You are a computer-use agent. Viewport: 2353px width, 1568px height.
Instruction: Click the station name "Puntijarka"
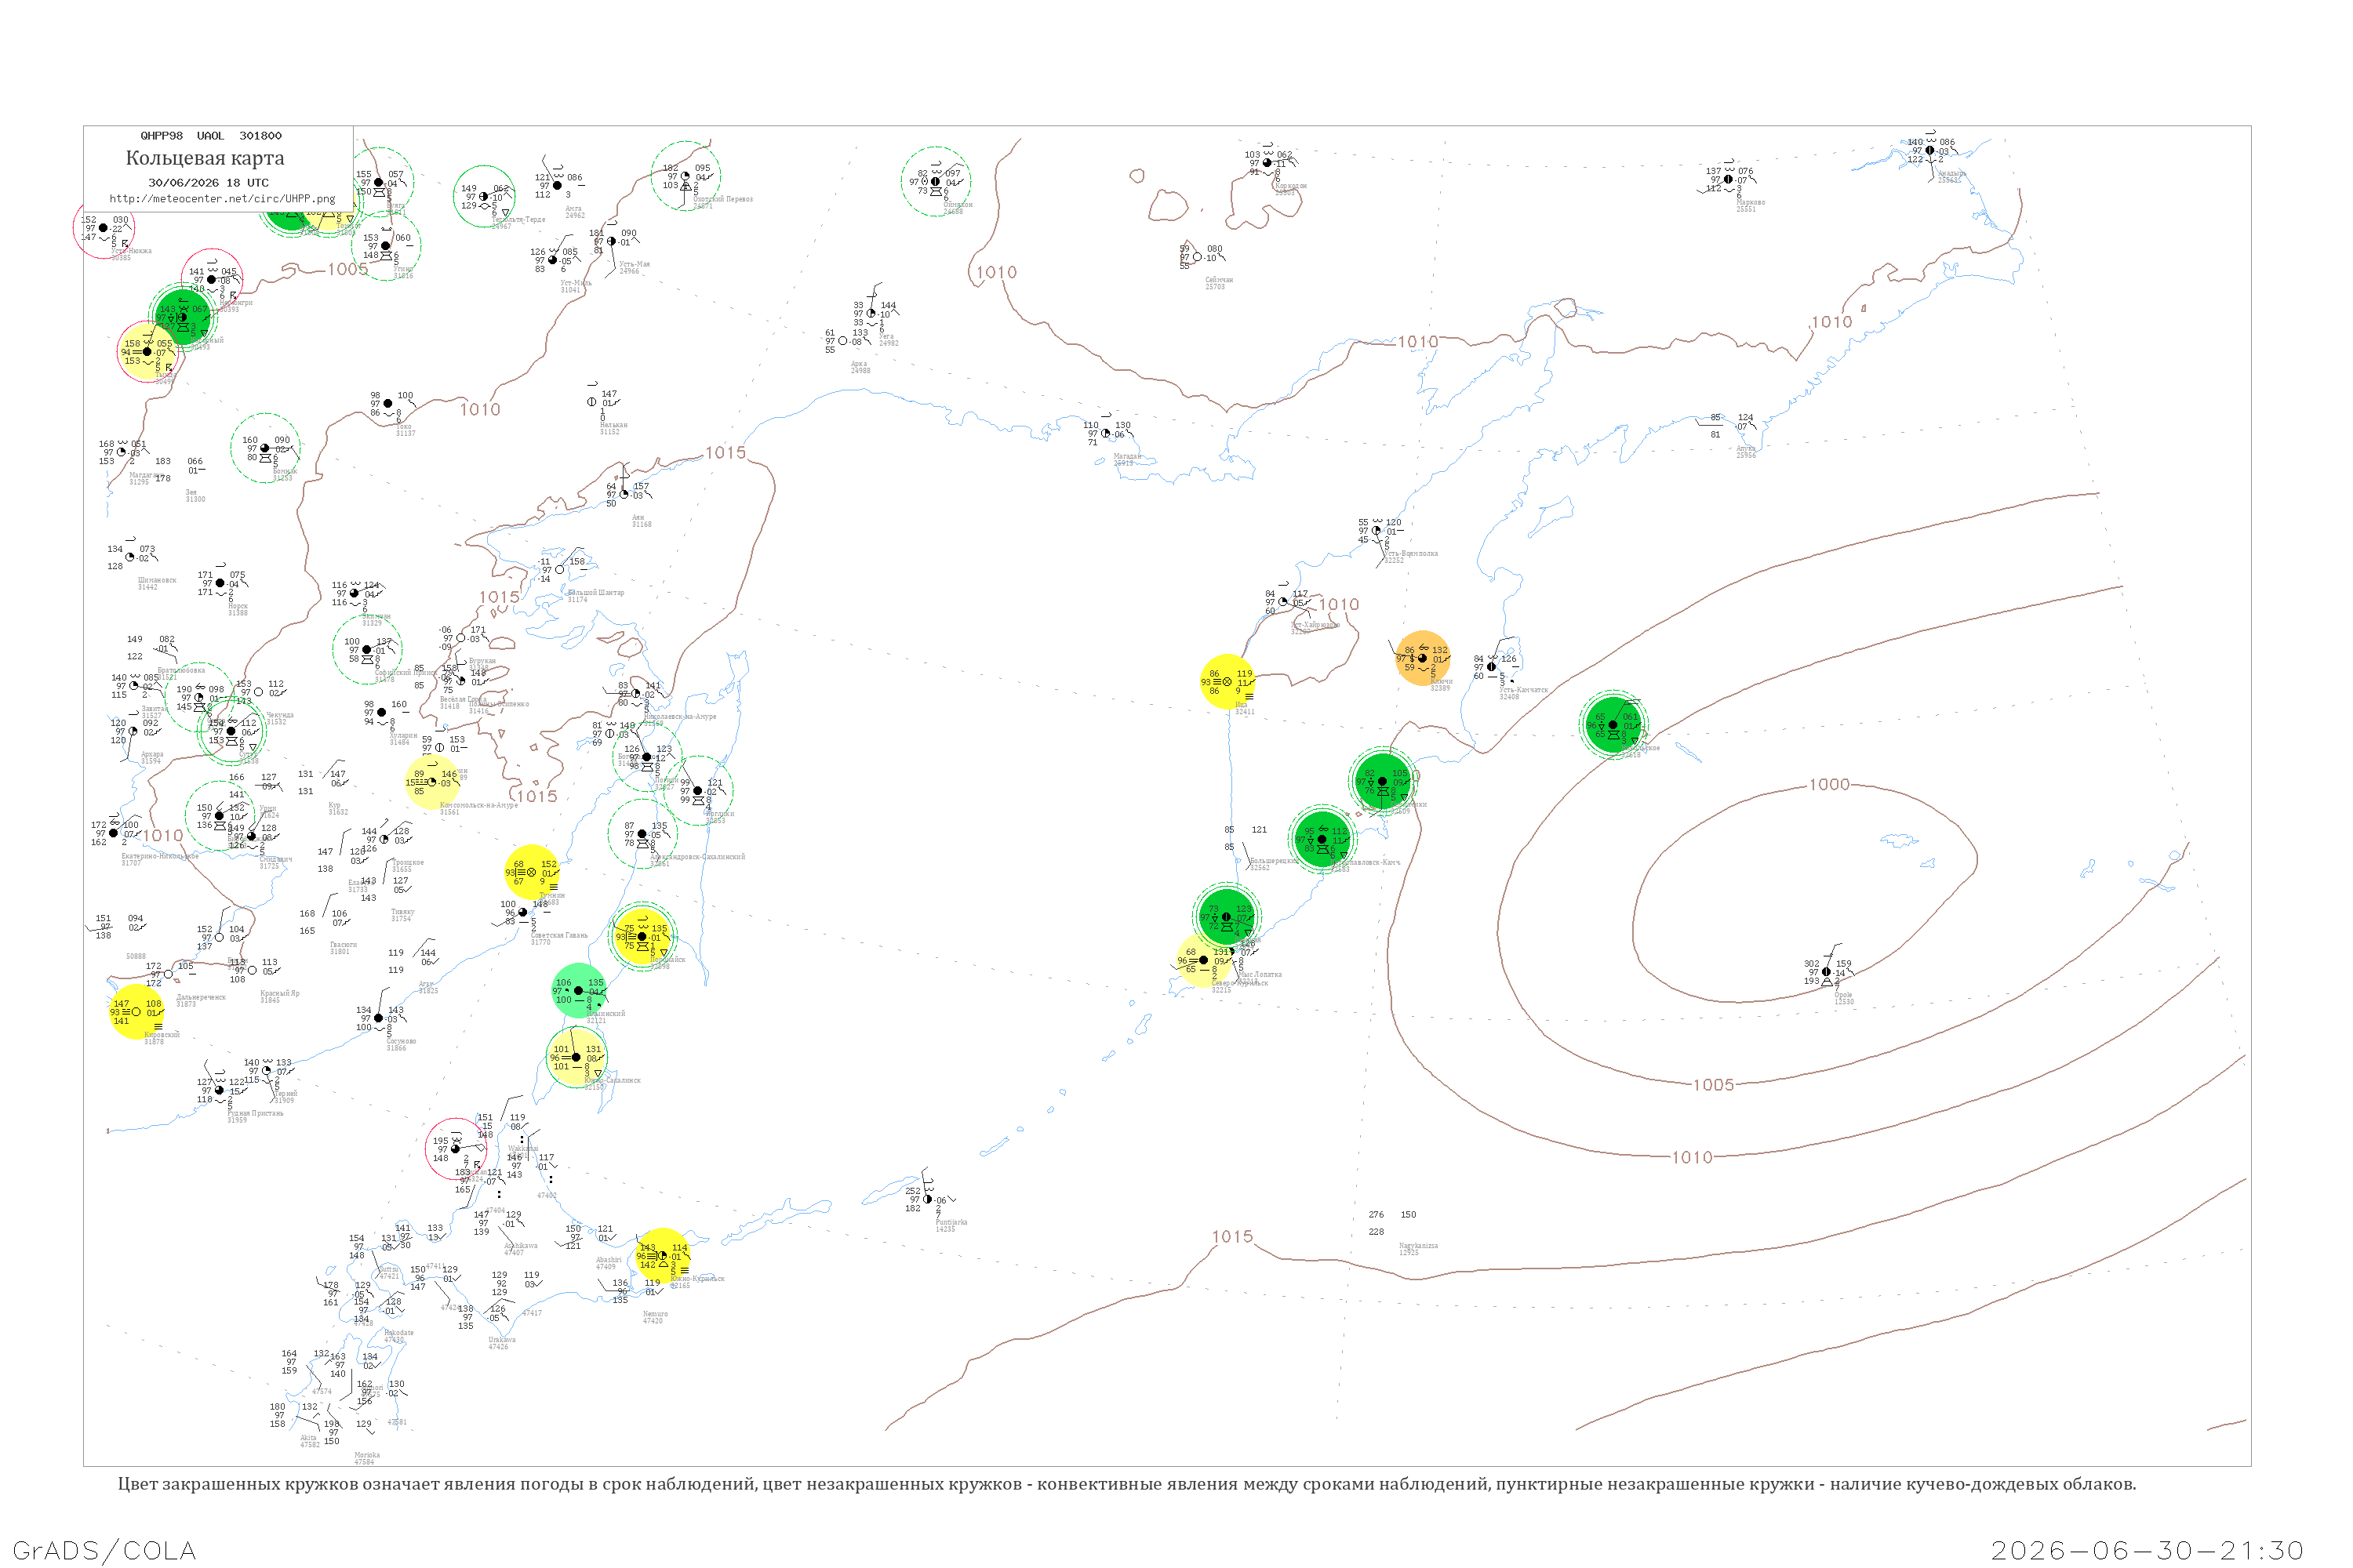pyautogui.click(x=951, y=1222)
